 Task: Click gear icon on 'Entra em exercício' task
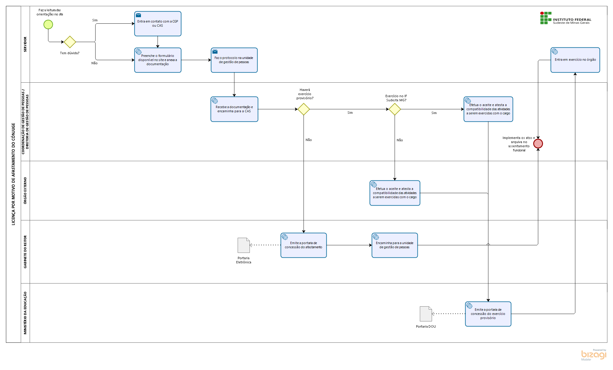point(555,52)
